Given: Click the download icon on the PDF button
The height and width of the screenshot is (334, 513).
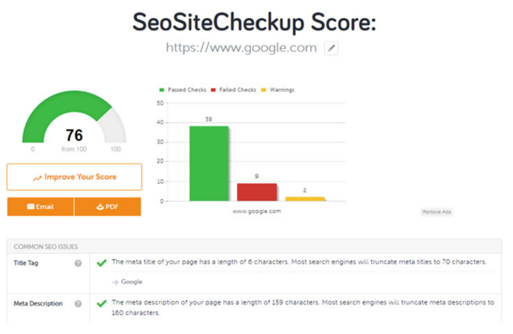Looking at the screenshot, I should coord(100,206).
